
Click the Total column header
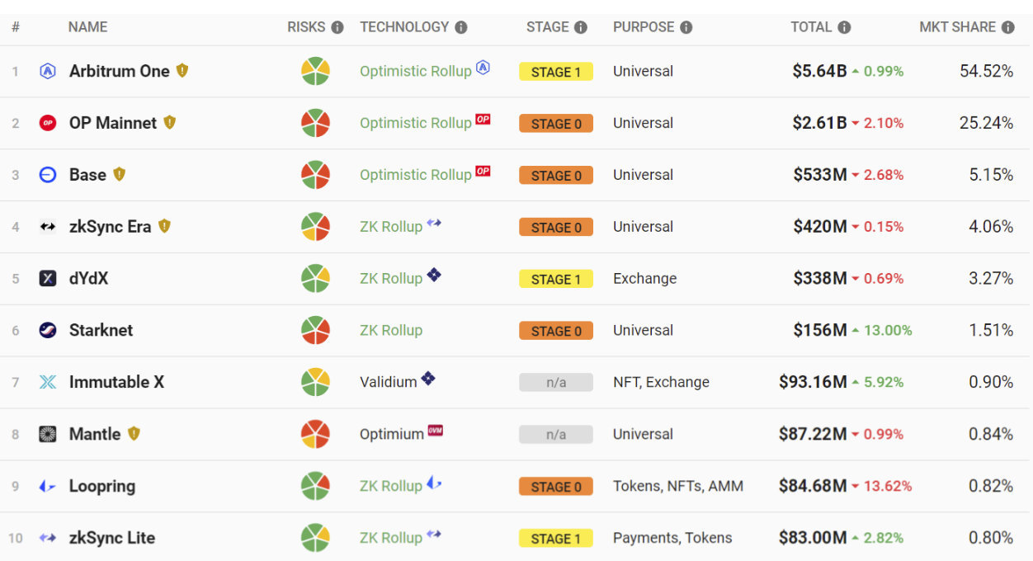coord(810,27)
